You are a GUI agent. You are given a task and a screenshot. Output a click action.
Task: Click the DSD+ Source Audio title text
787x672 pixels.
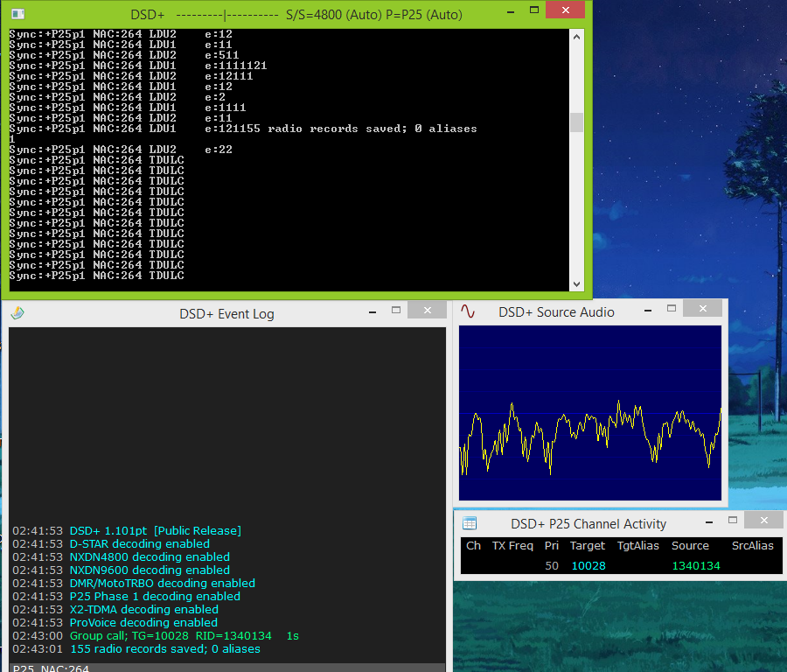point(556,311)
